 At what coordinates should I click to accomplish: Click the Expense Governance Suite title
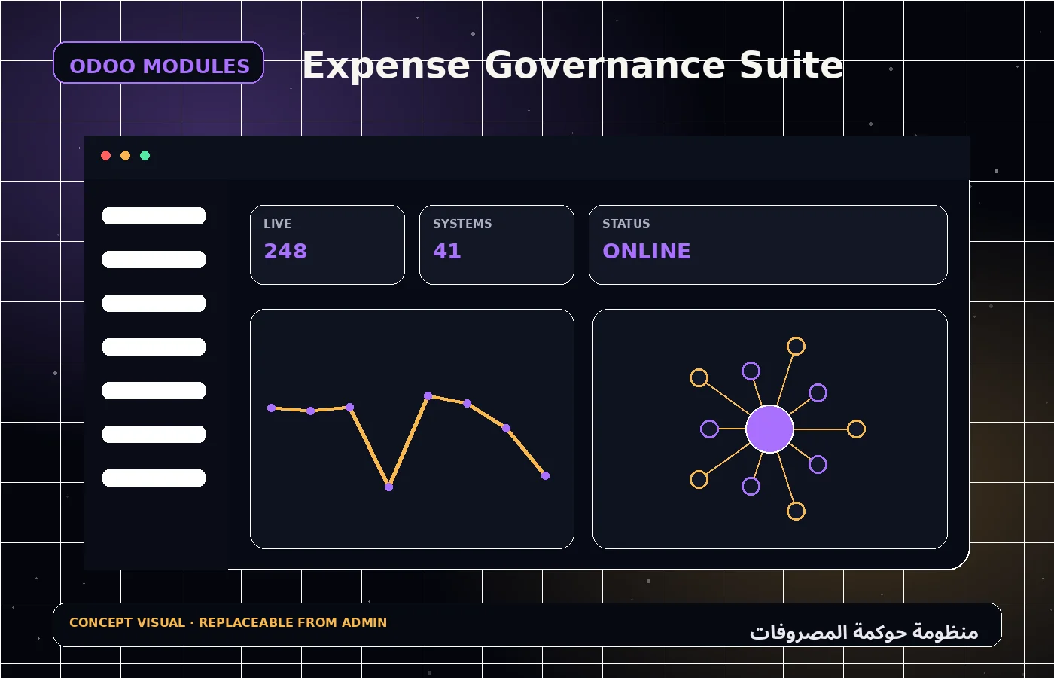[572, 66]
